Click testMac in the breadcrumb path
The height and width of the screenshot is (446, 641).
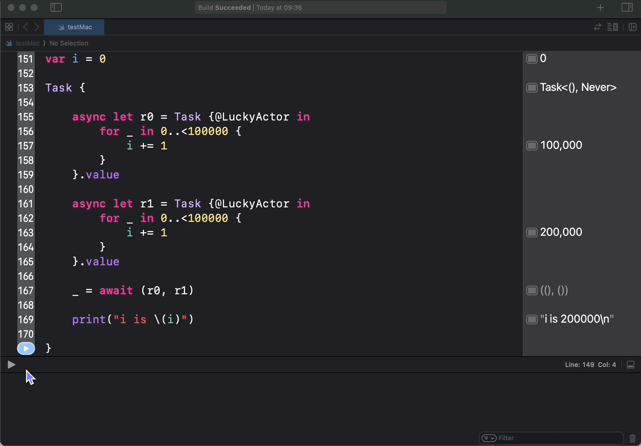pos(27,43)
